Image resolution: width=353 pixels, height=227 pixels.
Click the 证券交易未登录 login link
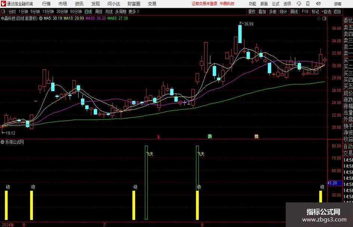(205, 4)
